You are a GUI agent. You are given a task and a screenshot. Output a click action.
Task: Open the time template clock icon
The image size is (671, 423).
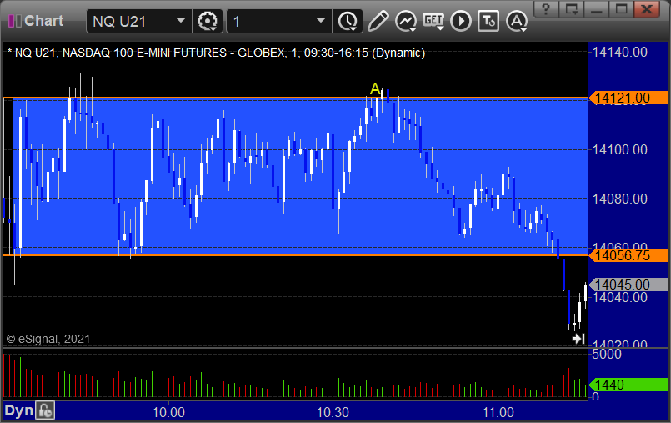click(348, 21)
